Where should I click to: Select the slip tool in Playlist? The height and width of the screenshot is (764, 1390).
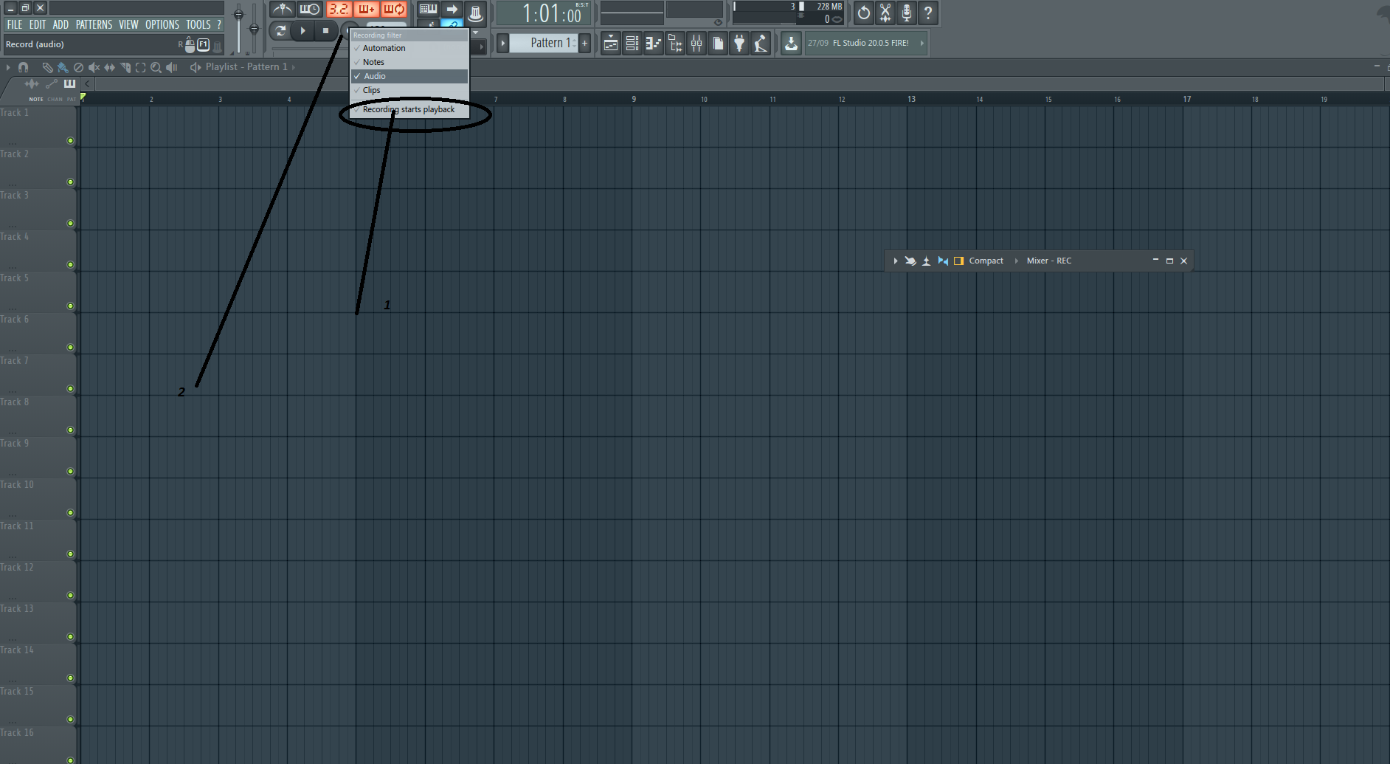coord(109,67)
